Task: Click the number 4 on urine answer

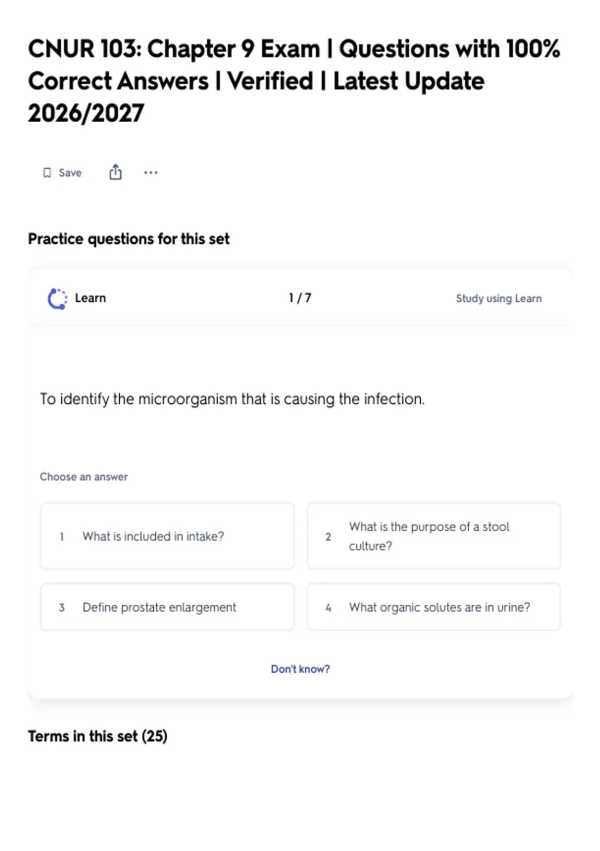Action: click(328, 608)
